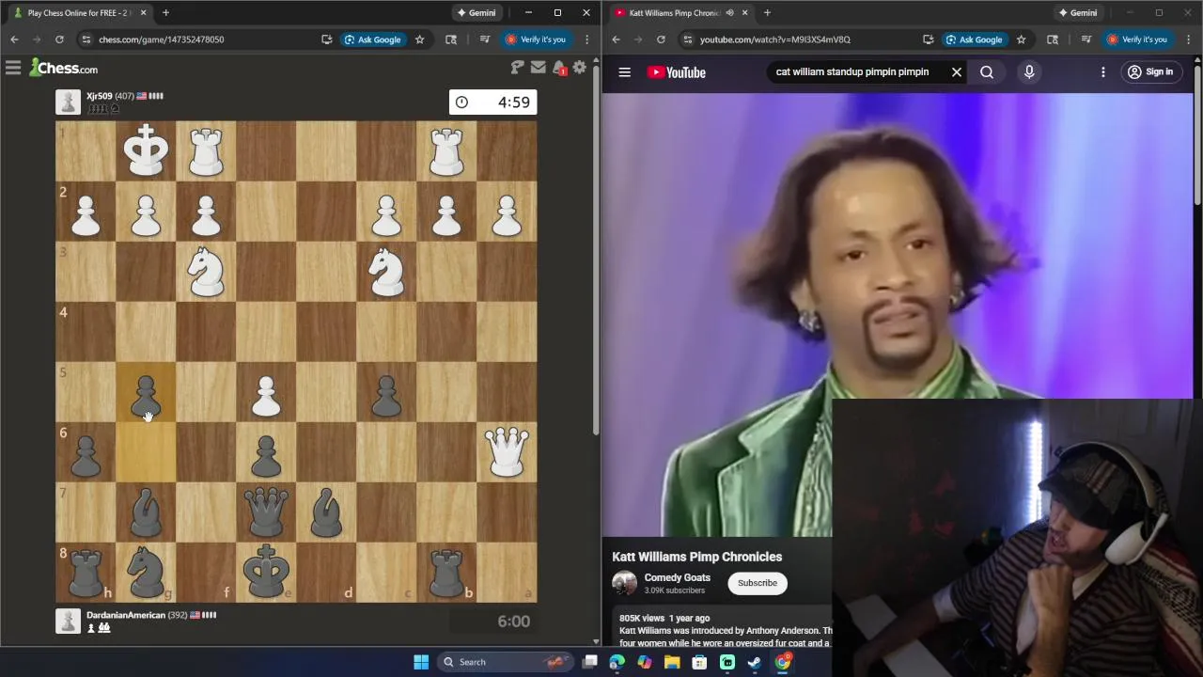Viewport: 1203px width, 677px height.
Task: Select the white king
Action: (146, 150)
